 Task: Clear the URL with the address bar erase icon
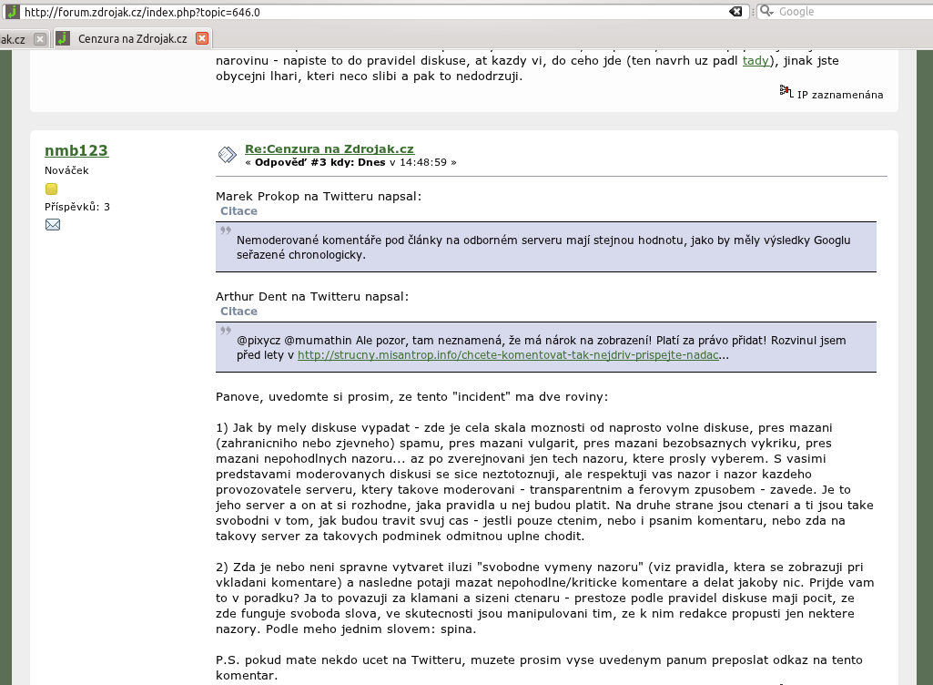[736, 11]
